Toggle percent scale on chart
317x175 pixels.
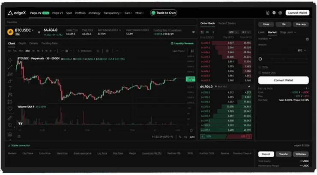click(x=180, y=137)
